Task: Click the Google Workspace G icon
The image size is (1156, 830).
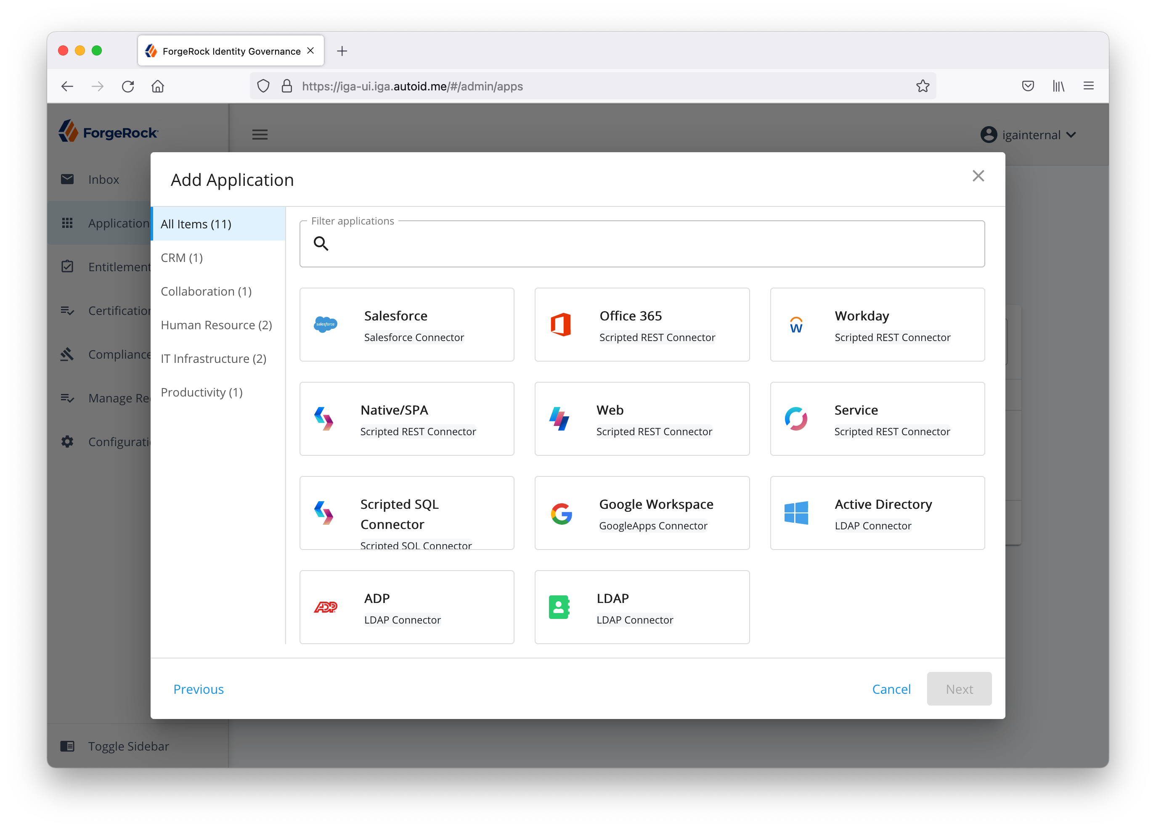Action: [x=561, y=513]
